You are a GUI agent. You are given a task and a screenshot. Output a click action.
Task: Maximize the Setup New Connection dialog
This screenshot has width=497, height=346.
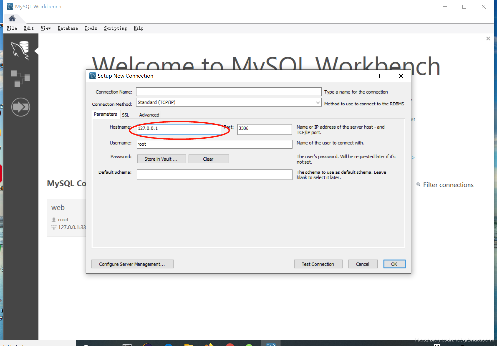(x=381, y=76)
